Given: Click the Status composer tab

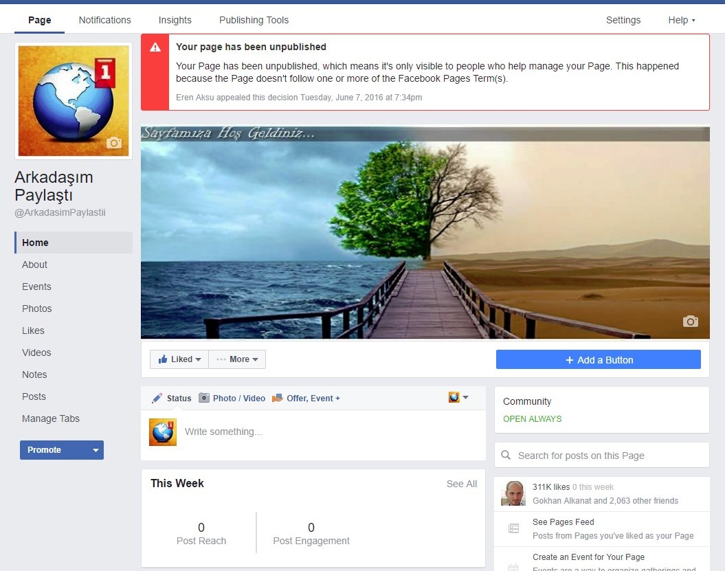Looking at the screenshot, I should [172, 398].
